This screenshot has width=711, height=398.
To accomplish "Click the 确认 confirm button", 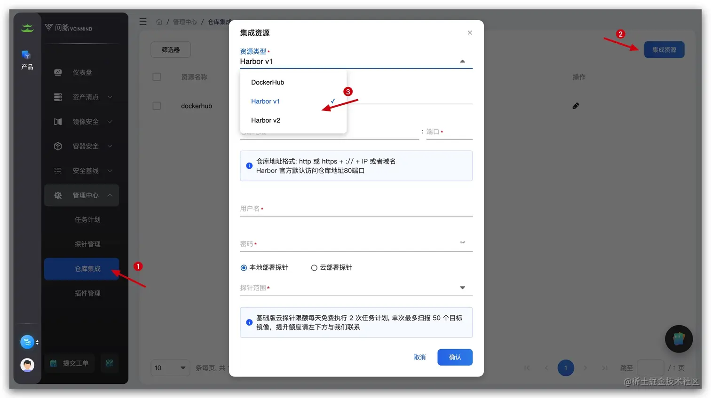I will point(455,357).
